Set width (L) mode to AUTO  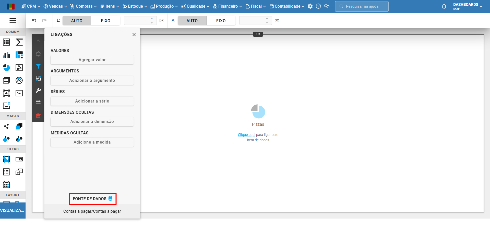77,21
